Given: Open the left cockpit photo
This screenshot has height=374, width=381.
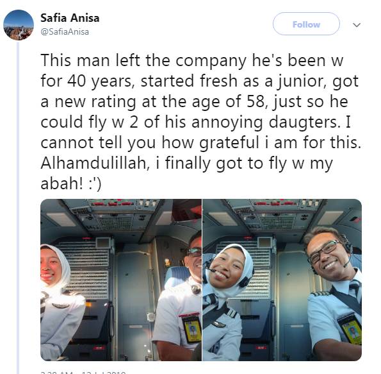Looking at the screenshot, I should click(x=121, y=280).
